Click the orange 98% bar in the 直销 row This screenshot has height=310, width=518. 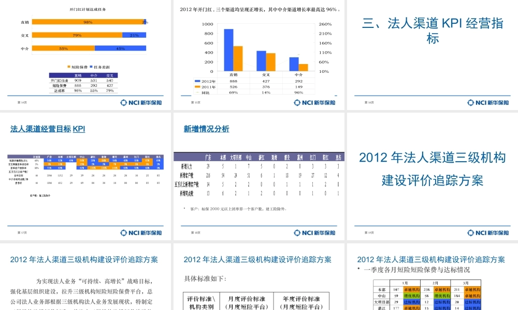click(x=88, y=22)
